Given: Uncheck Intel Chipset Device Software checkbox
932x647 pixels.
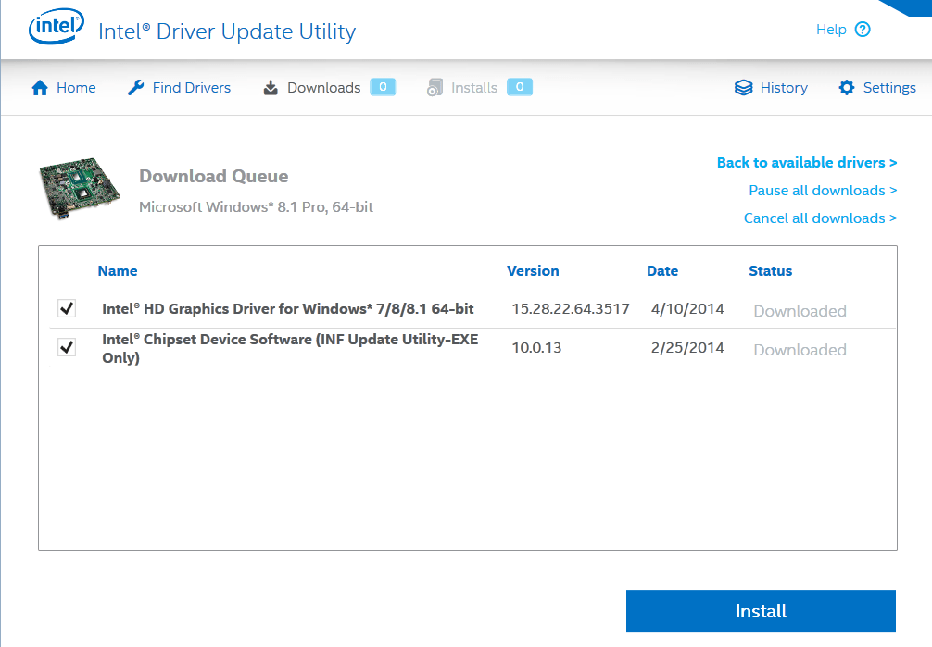Looking at the screenshot, I should 67,347.
